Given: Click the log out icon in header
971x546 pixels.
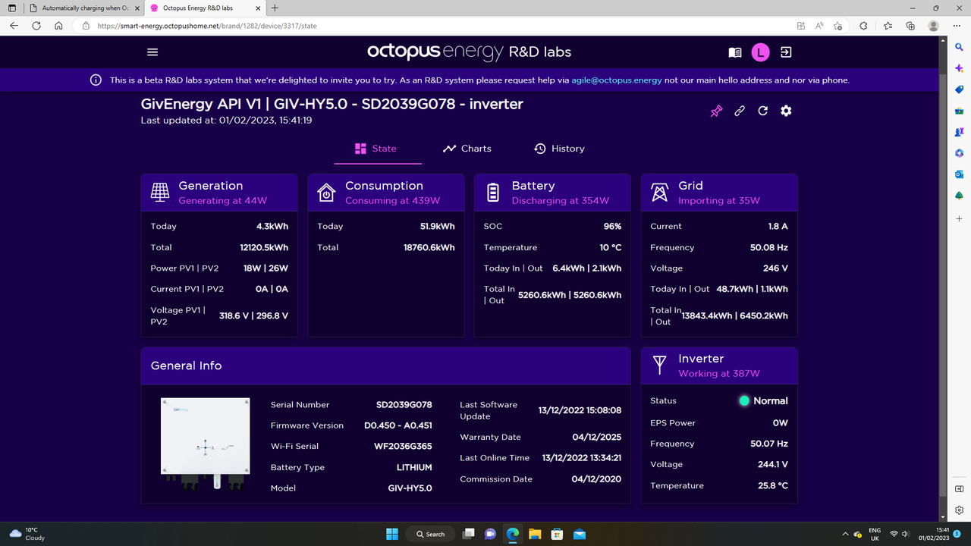Looking at the screenshot, I should (786, 52).
